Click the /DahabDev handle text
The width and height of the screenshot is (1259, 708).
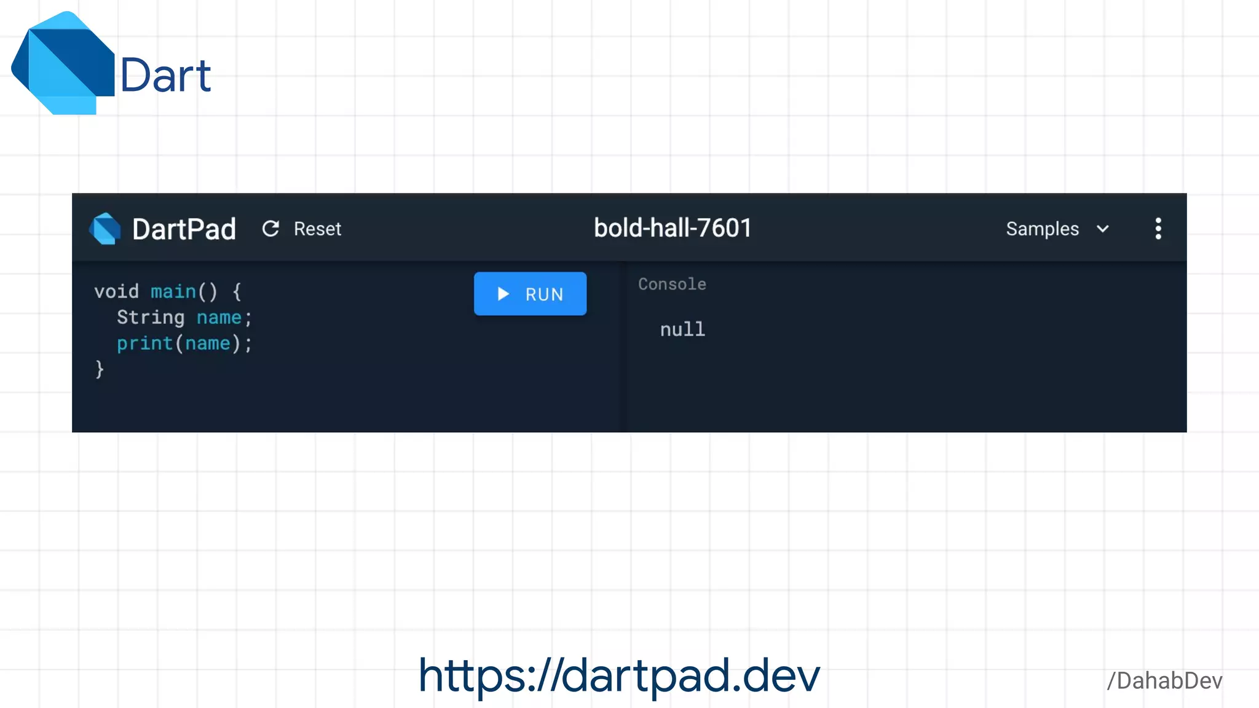[x=1164, y=681]
